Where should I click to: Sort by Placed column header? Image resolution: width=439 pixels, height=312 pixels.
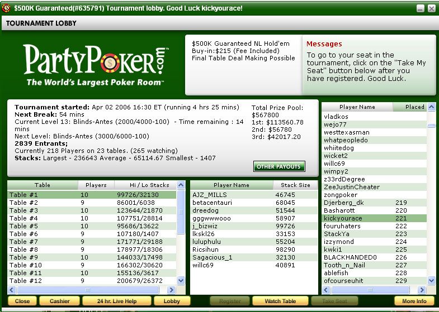[414, 107]
